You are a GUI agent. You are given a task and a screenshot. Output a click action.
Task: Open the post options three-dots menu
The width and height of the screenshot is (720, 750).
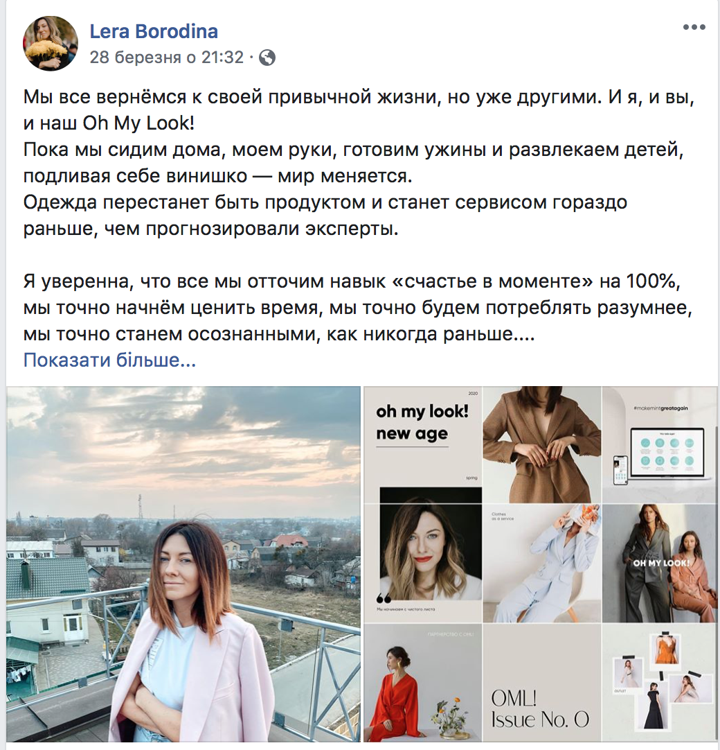(694, 27)
